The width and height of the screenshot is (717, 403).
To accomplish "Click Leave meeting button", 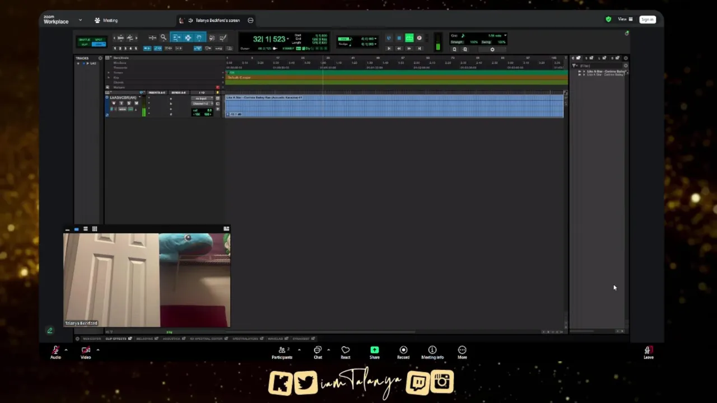I will tap(648, 353).
